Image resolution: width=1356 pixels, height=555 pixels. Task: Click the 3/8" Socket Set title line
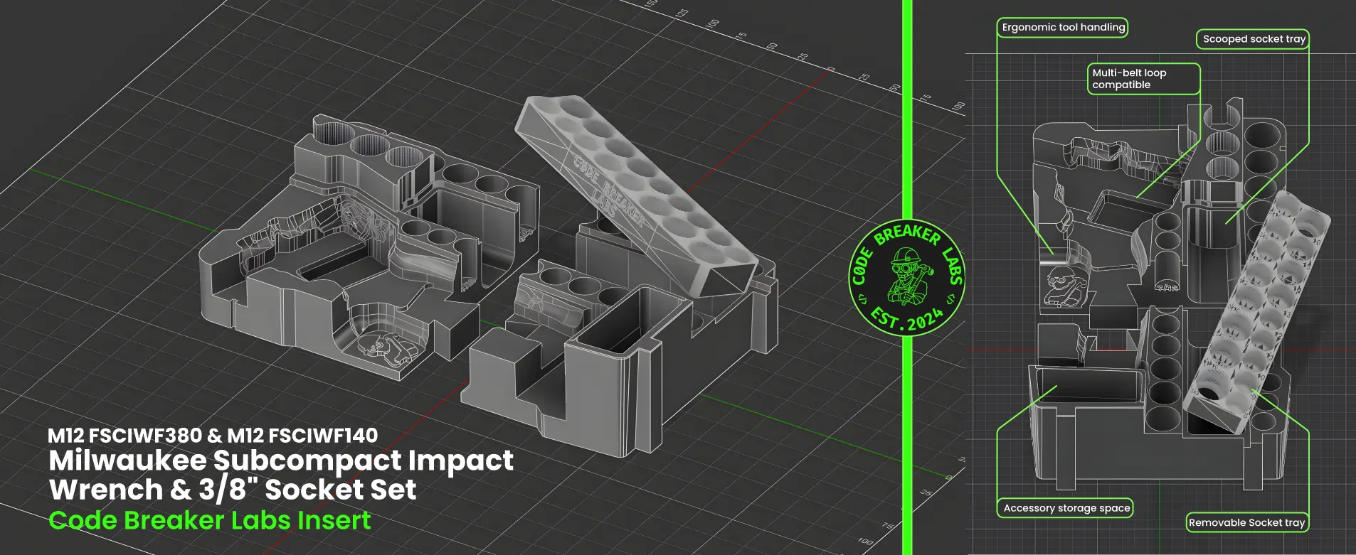click(233, 490)
